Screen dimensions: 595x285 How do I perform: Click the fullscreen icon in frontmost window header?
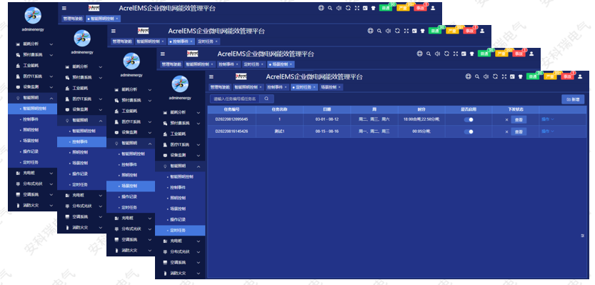504,76
